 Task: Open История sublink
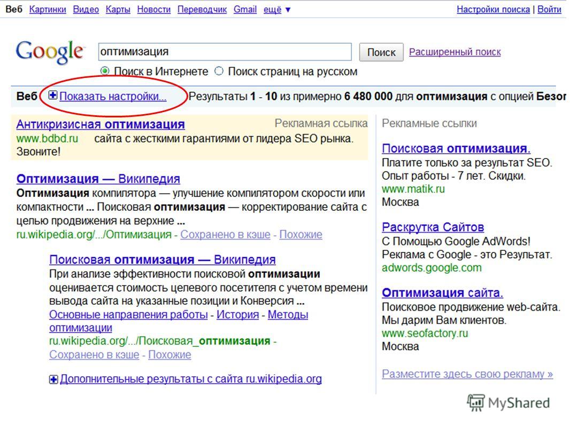(238, 314)
